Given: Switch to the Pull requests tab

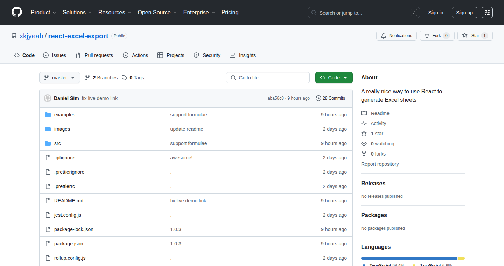Looking at the screenshot, I should pos(94,55).
